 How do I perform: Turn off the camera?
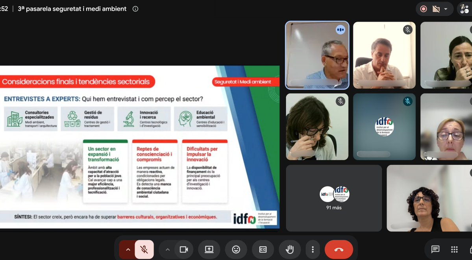pos(183,249)
